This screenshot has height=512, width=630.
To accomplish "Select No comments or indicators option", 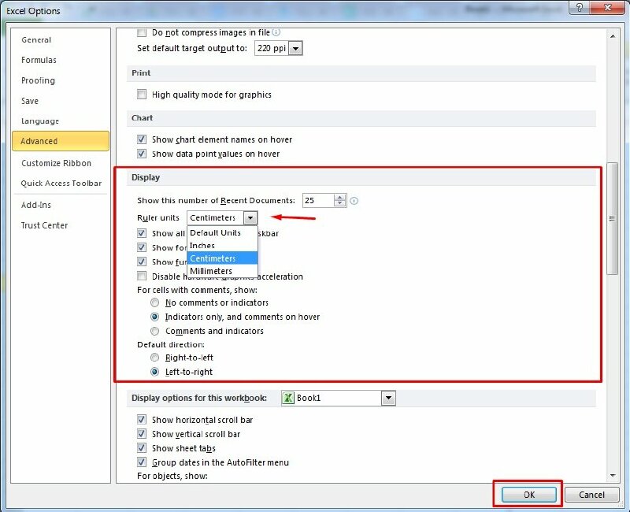I will [155, 302].
